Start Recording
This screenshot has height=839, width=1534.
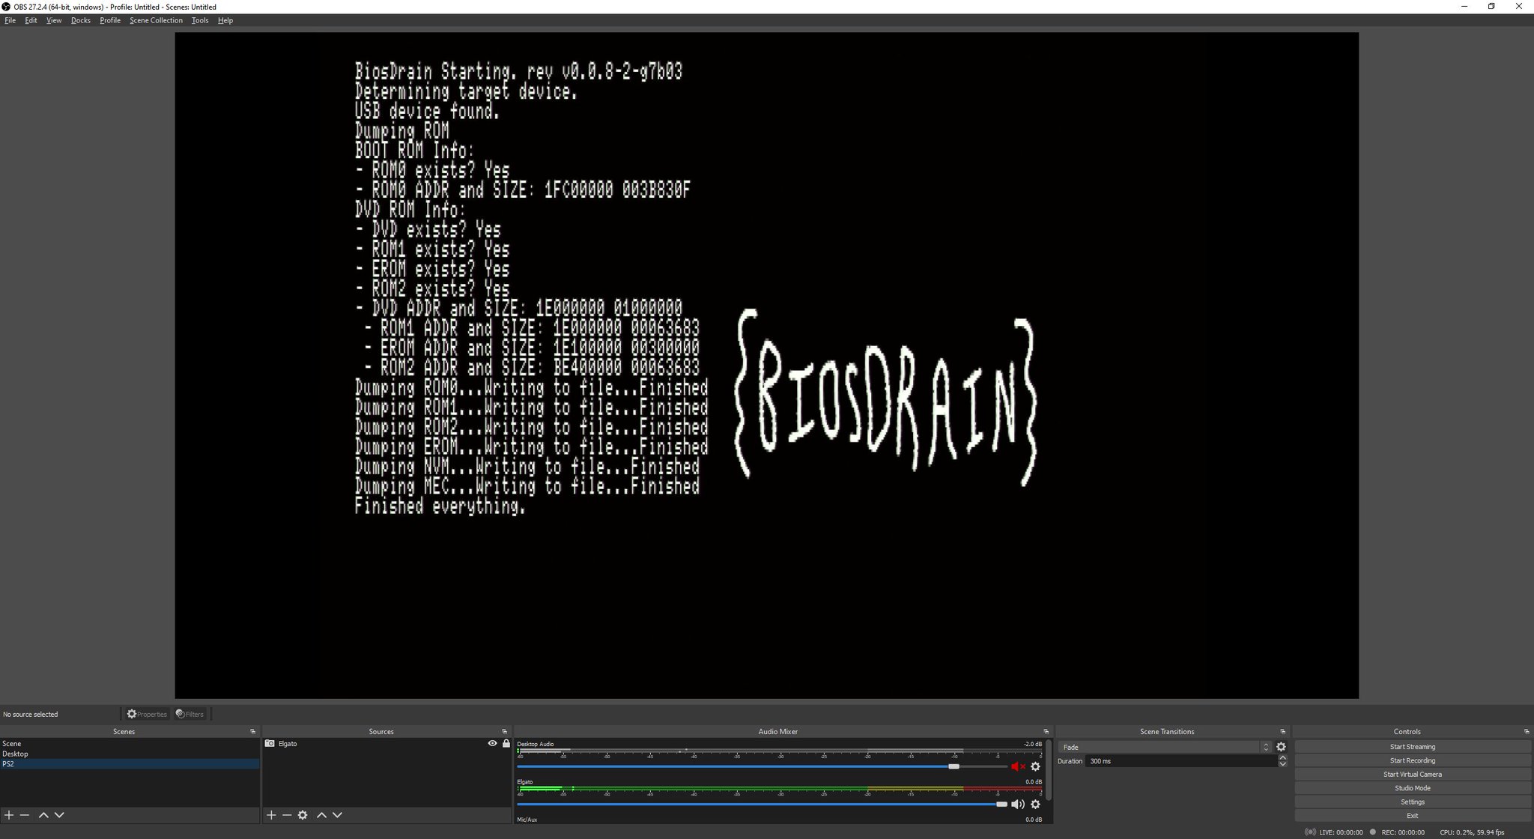click(x=1412, y=760)
